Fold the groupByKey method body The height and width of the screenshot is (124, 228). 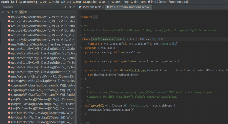tap(81, 106)
